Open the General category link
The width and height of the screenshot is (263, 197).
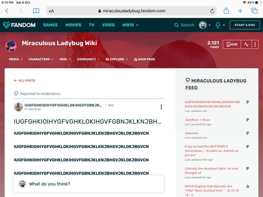coord(34,109)
